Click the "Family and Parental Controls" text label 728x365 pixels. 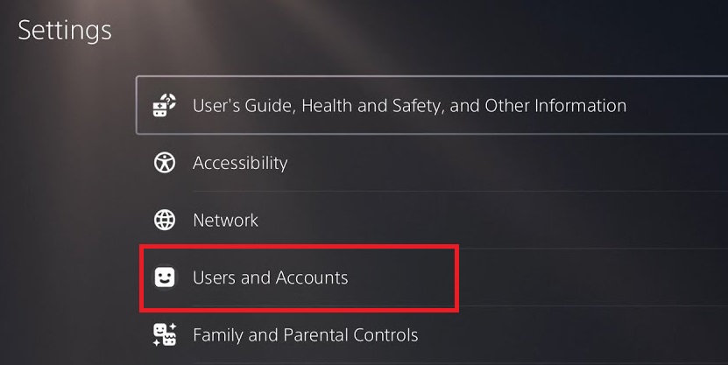[x=305, y=335]
